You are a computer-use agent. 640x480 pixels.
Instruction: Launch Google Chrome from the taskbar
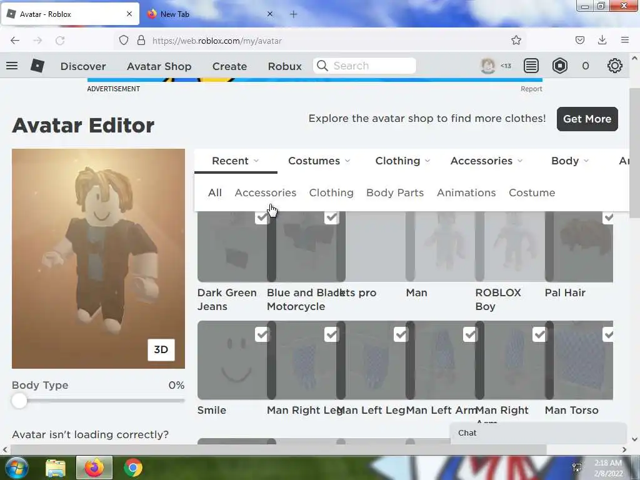pyautogui.click(x=132, y=467)
